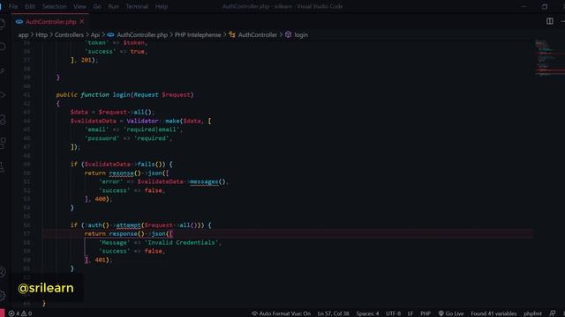
Task: Open Run and Debug view
Action: tap(3, 95)
